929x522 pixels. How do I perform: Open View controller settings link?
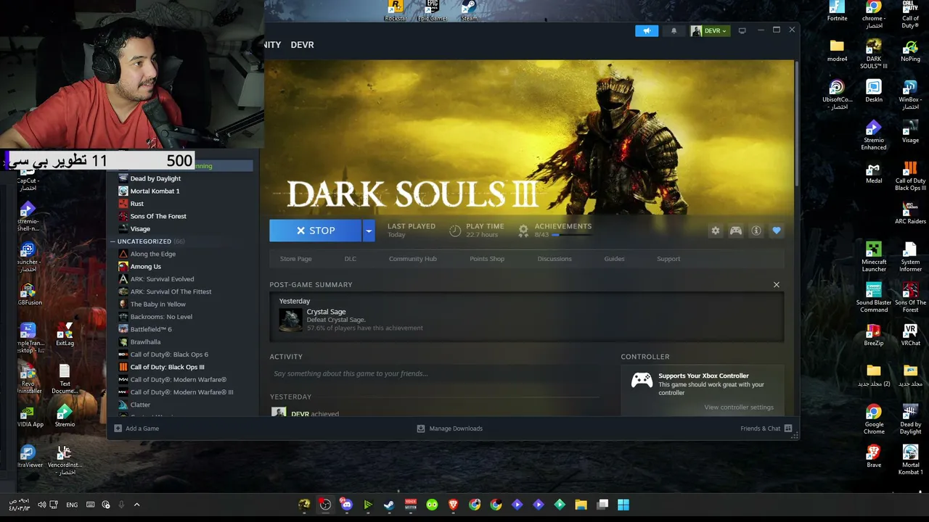pos(739,407)
